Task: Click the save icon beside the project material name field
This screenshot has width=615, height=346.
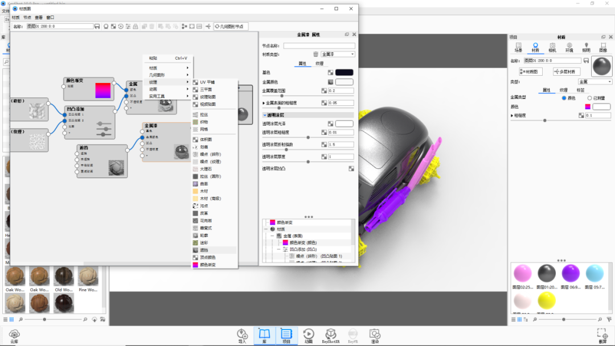Action: click(x=586, y=61)
